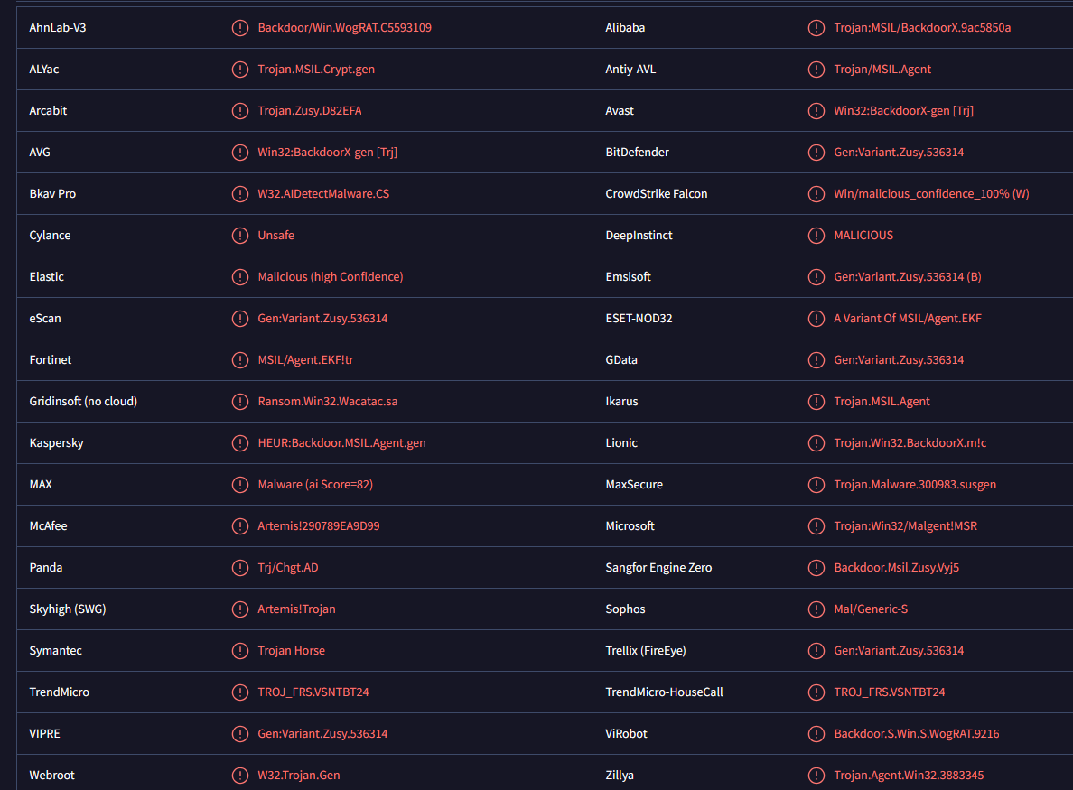
Task: Click the warning icon next to Microsoft's result
Action: (816, 526)
